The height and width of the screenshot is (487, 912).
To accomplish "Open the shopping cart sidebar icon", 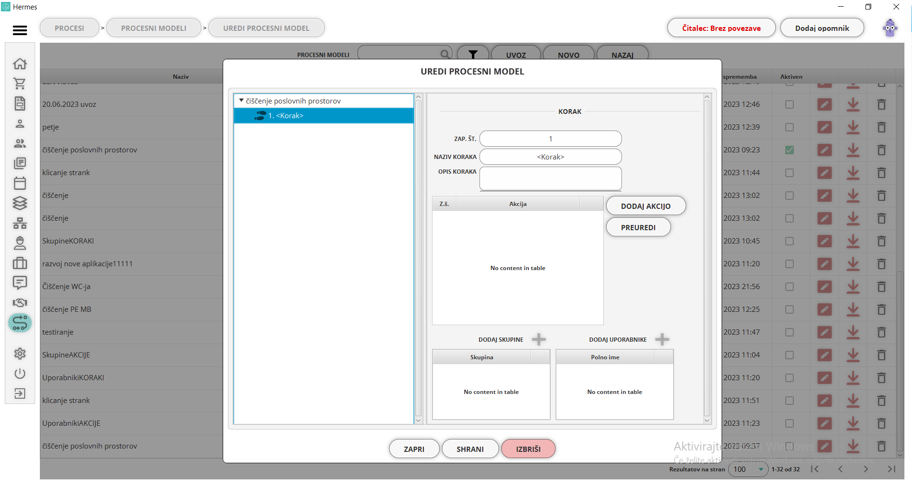I will (x=20, y=84).
